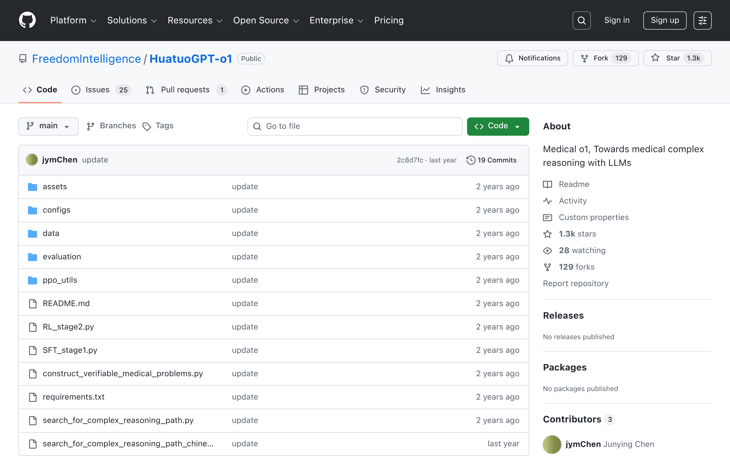The width and height of the screenshot is (730, 456).
Task: Click the commit history clock icon
Action: [x=471, y=160]
